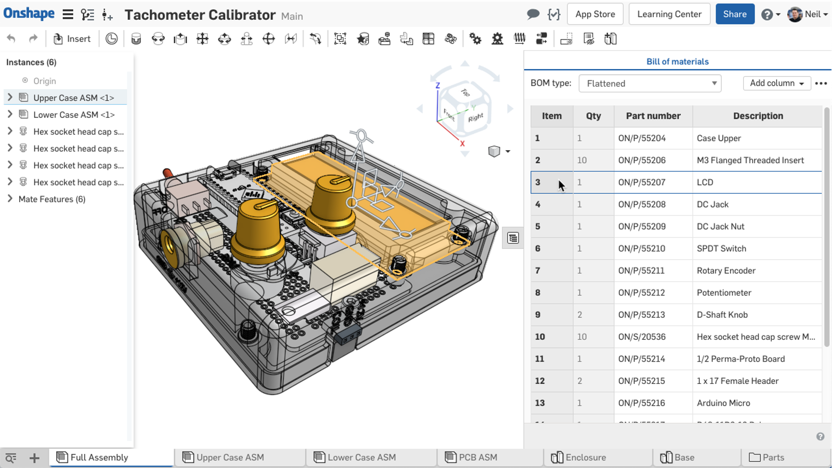Open the BOM type Flattened dropdown

[649, 83]
